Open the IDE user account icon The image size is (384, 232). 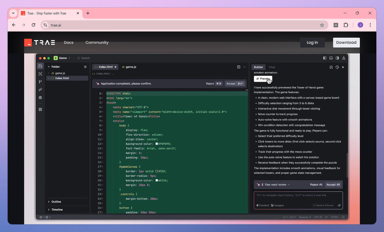click(x=344, y=58)
